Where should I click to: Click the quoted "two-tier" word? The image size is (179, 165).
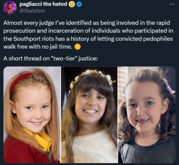click(64, 59)
